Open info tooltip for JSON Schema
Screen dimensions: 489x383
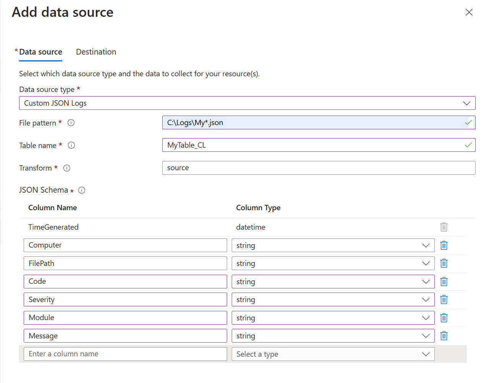82,190
